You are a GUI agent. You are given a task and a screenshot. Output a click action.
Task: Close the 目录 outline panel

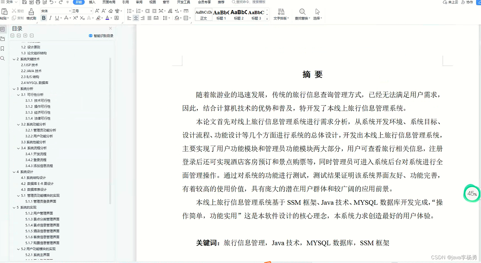click(x=110, y=28)
